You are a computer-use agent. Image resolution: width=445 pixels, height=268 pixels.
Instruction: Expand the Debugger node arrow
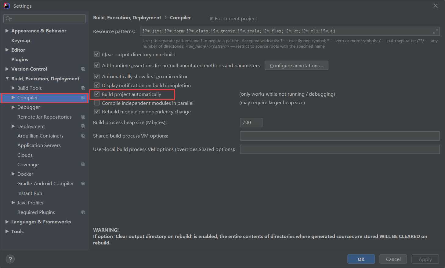point(13,107)
